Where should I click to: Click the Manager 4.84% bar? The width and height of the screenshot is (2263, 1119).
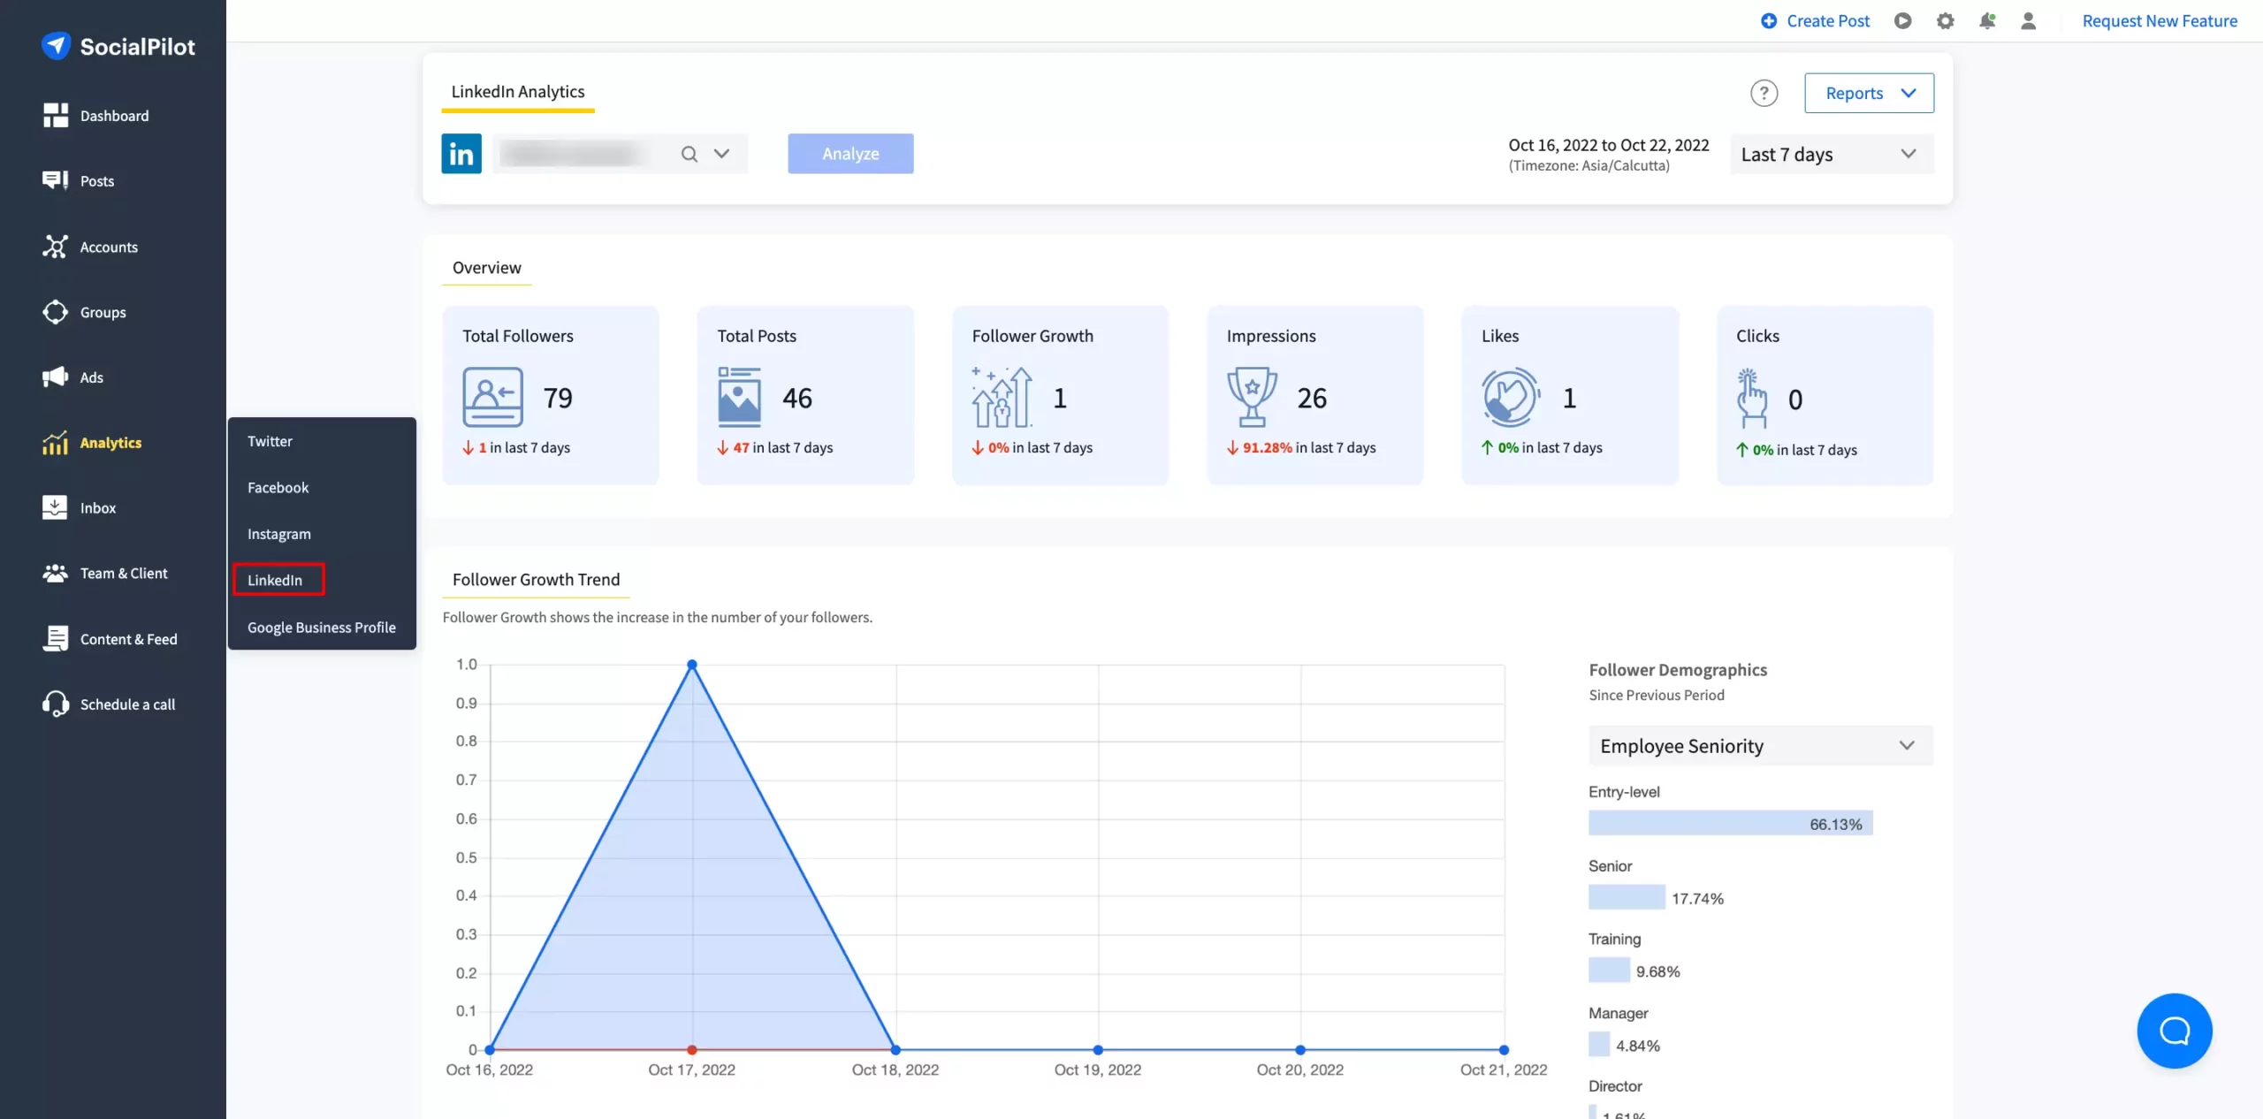(x=1599, y=1045)
